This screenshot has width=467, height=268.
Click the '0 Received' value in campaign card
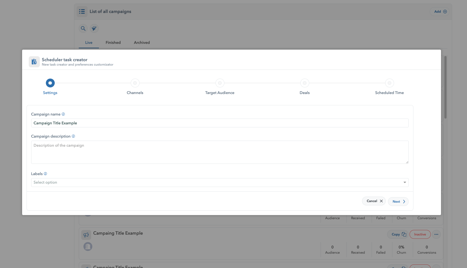pyautogui.click(x=358, y=250)
